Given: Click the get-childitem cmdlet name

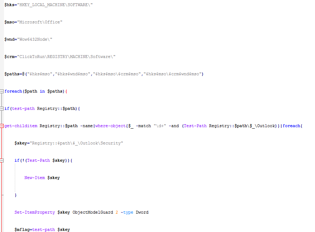Looking at the screenshot, I should click(21, 126).
